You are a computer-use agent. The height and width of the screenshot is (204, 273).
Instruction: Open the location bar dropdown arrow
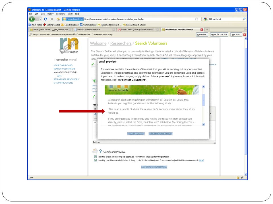pos(200,19)
